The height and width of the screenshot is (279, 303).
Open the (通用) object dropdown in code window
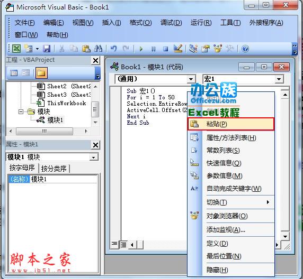pos(191,79)
